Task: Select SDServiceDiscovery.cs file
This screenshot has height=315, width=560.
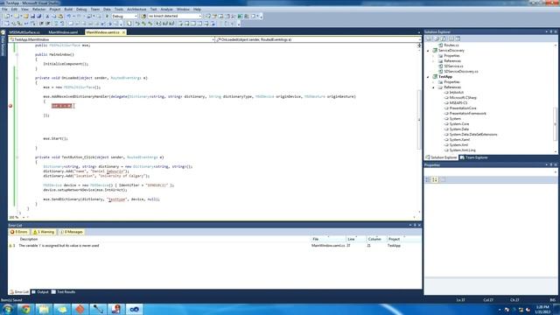Action: pos(461,72)
